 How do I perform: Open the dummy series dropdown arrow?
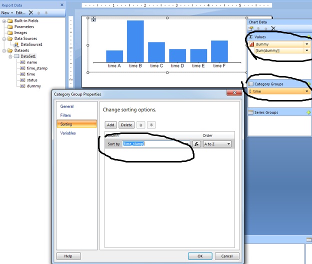(x=307, y=44)
